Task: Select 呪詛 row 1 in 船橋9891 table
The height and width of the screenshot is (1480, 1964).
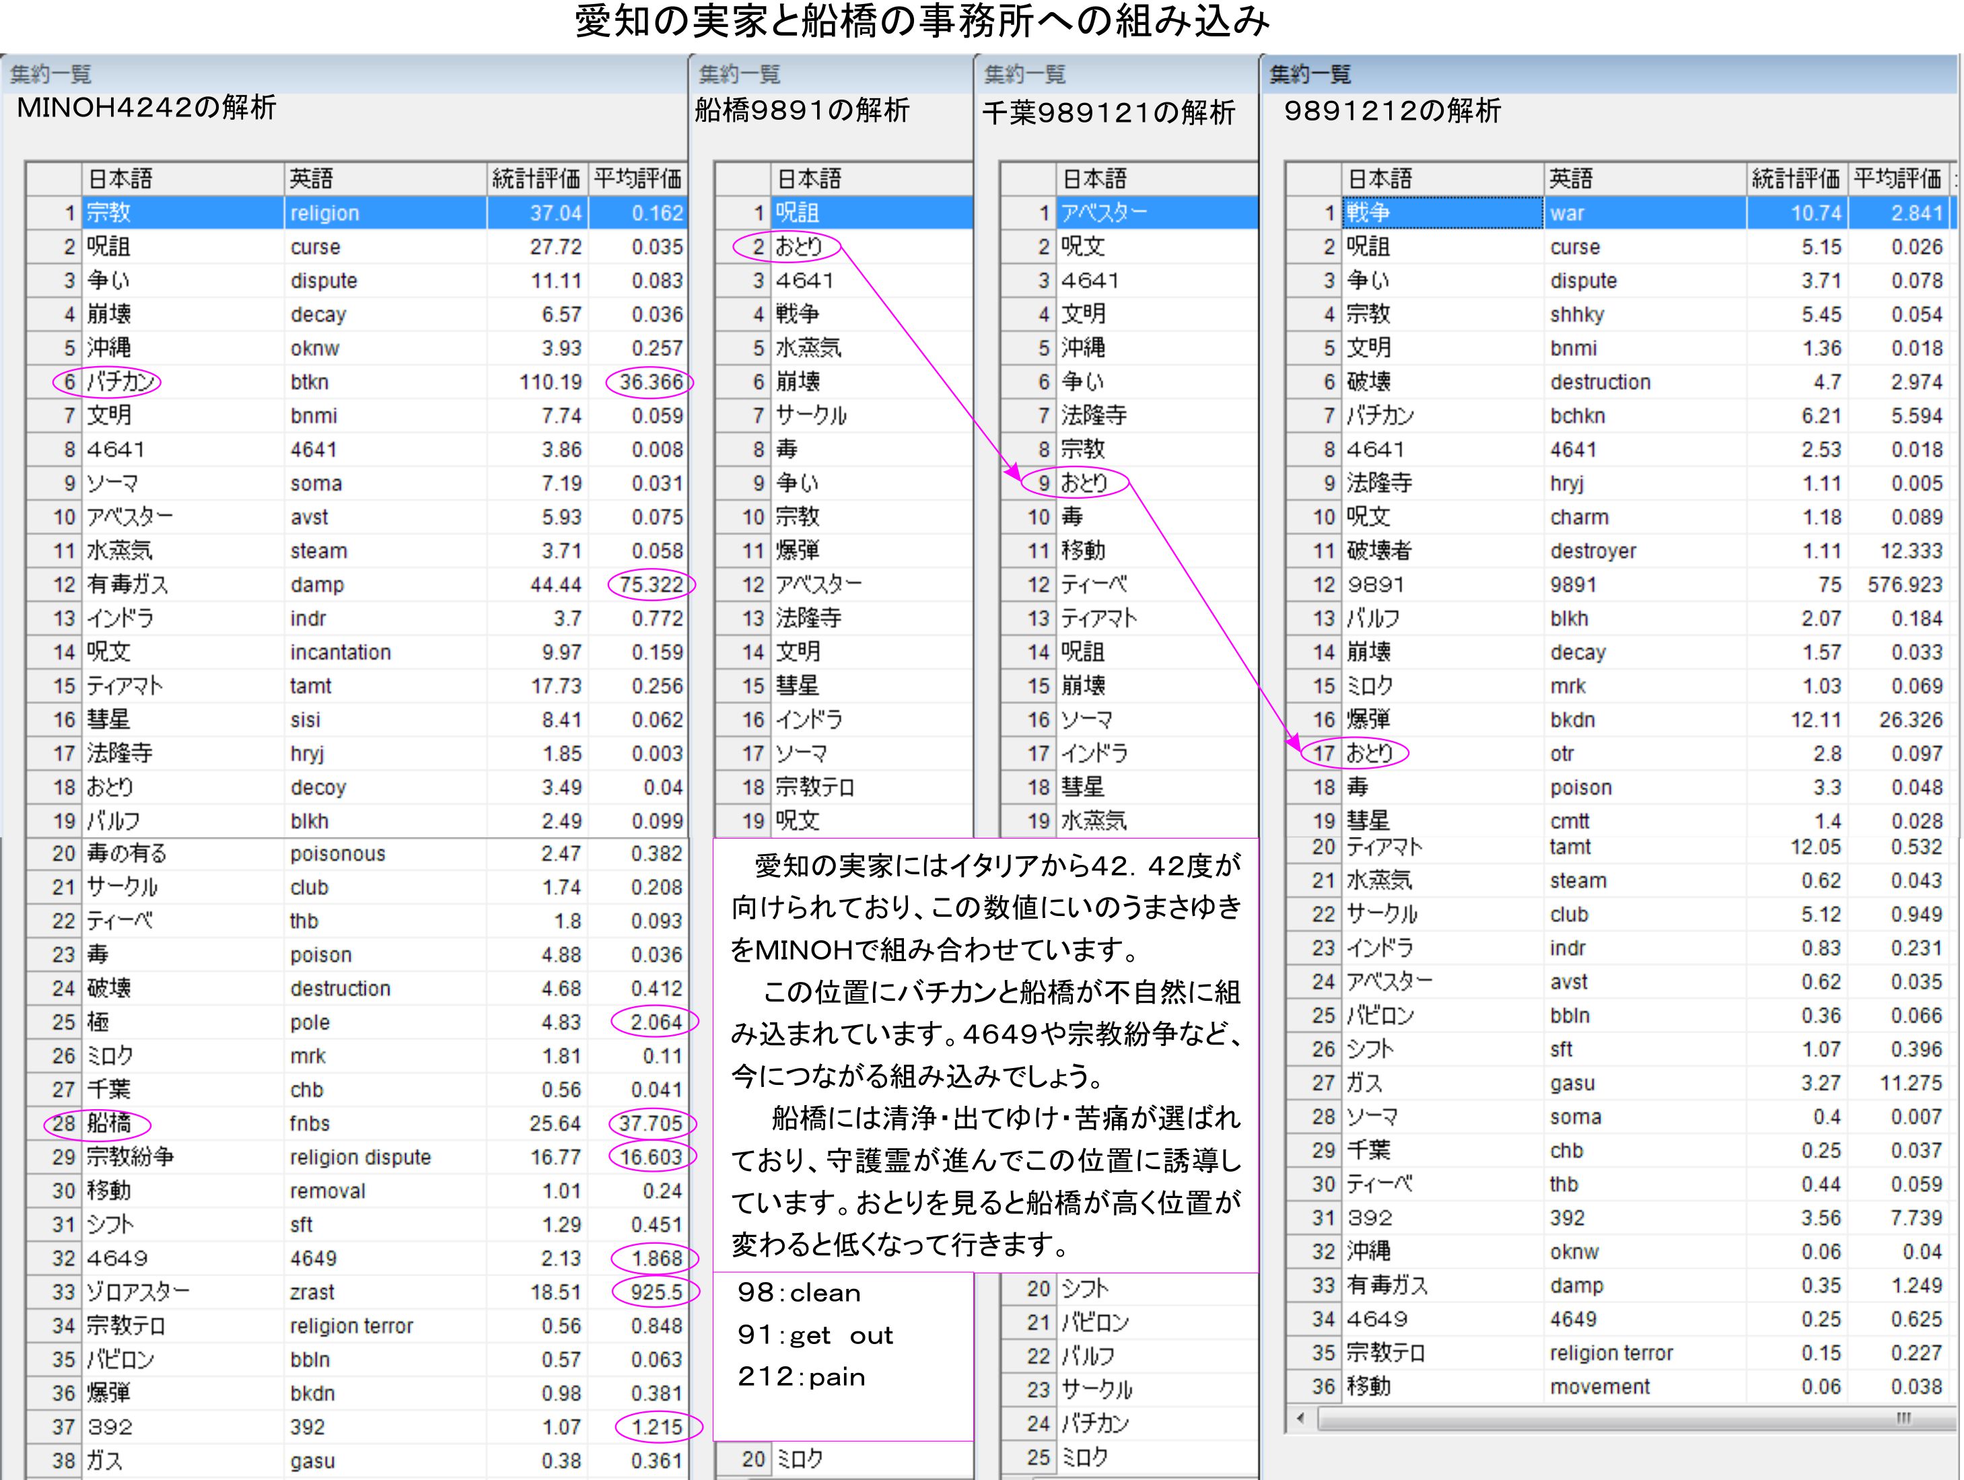Action: pos(798,213)
